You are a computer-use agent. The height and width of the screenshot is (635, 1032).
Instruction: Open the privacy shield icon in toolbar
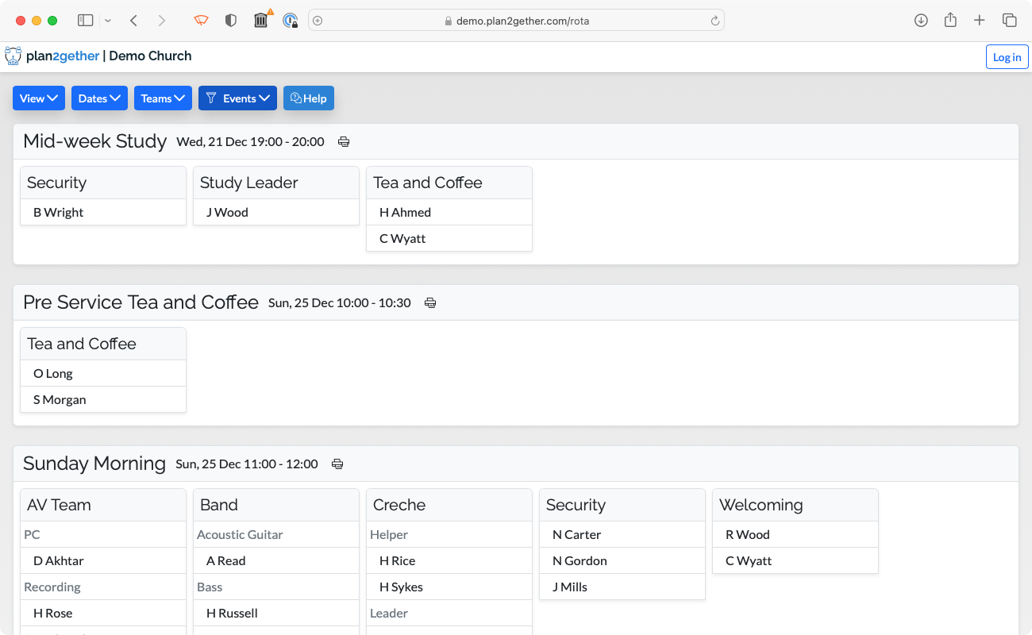click(231, 21)
